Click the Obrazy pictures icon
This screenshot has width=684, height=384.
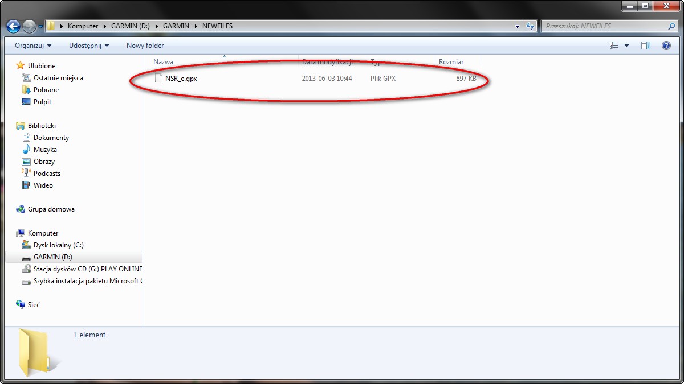(x=26, y=162)
